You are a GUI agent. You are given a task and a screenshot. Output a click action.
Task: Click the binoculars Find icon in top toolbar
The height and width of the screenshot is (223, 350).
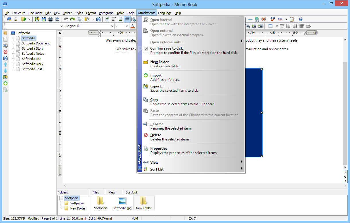98,19
